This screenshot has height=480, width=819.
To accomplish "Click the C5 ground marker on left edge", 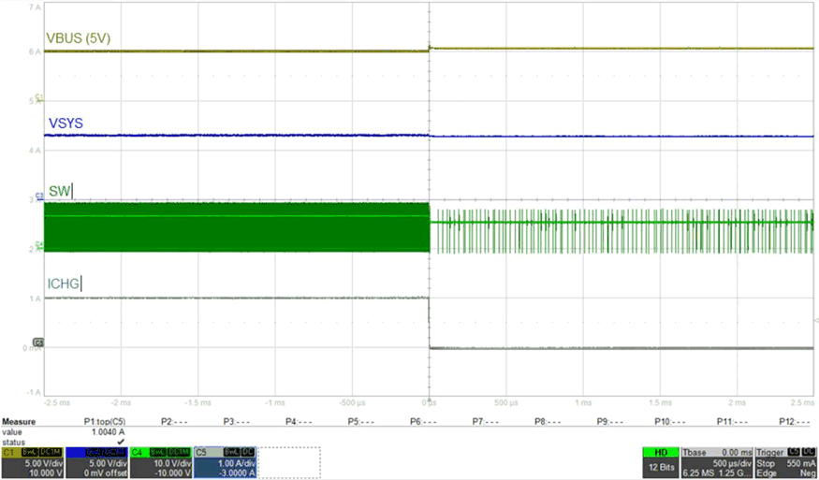I will (x=38, y=342).
